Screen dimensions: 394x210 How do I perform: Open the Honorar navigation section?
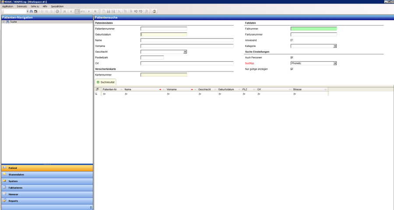click(x=47, y=194)
